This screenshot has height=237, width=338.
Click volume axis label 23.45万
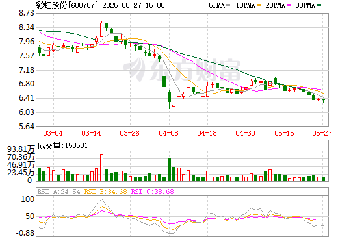tap(21, 173)
